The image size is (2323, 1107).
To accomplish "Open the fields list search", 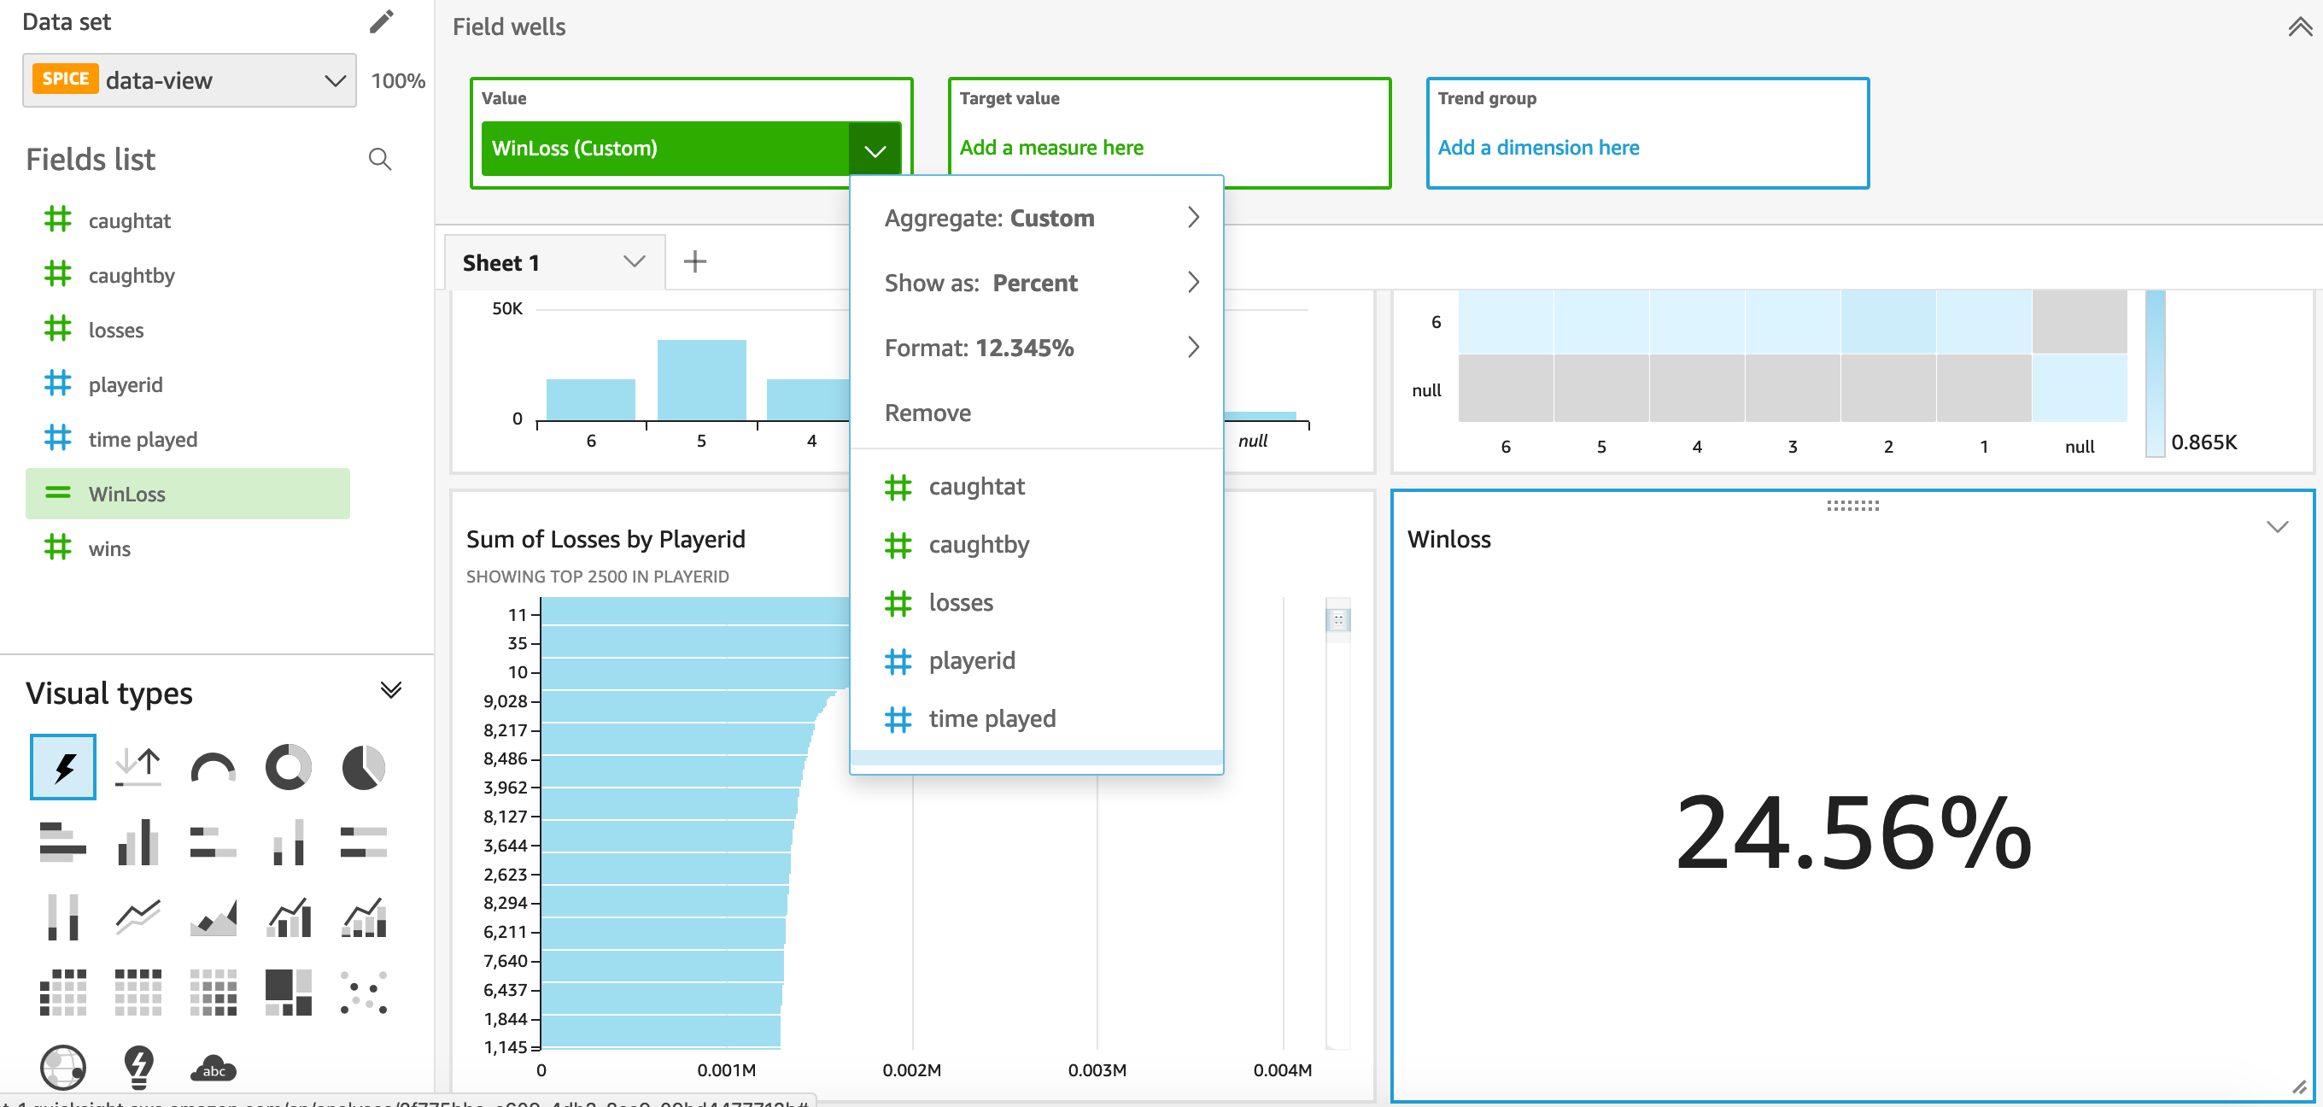I will (x=380, y=159).
